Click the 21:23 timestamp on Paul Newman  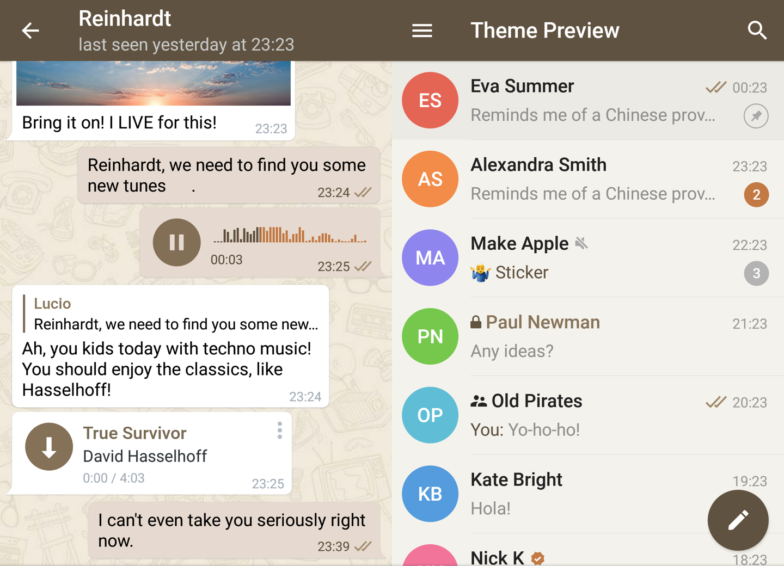(750, 324)
